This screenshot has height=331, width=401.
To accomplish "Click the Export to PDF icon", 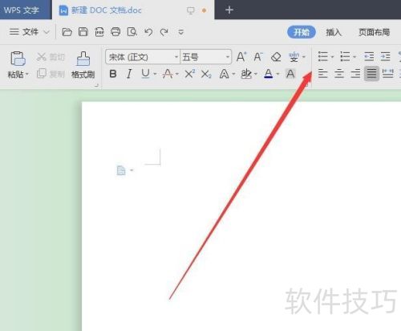I will (99, 32).
